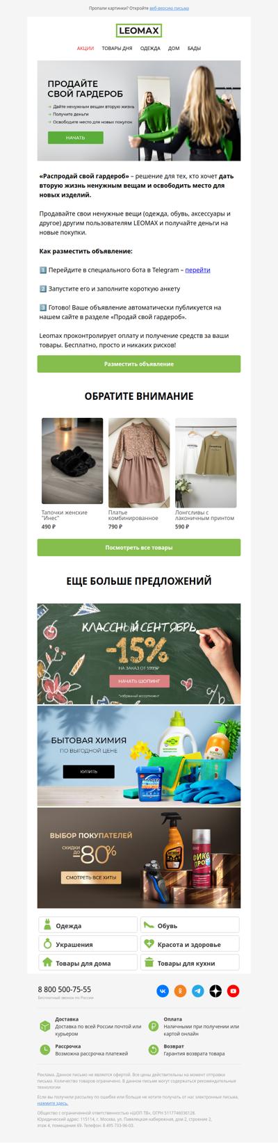Viewport: 278px width, 1143px height.
Task: Open Красота и здоровье category
Action: (190, 943)
